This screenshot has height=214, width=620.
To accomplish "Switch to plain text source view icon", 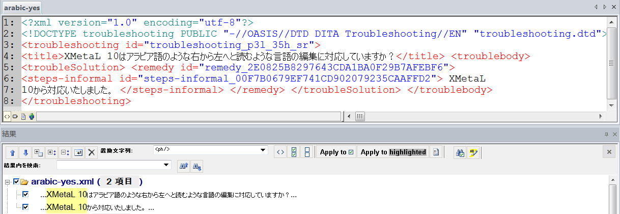I will tap(7, 116).
